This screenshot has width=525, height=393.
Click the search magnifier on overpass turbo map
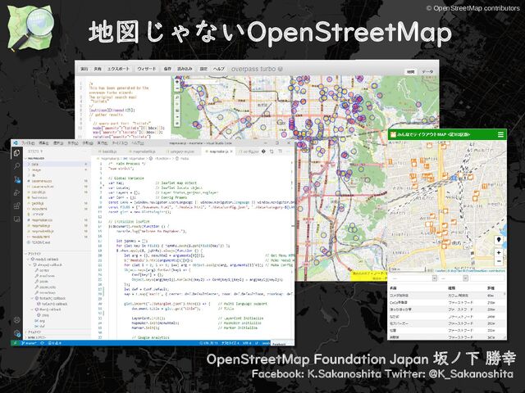177,97
